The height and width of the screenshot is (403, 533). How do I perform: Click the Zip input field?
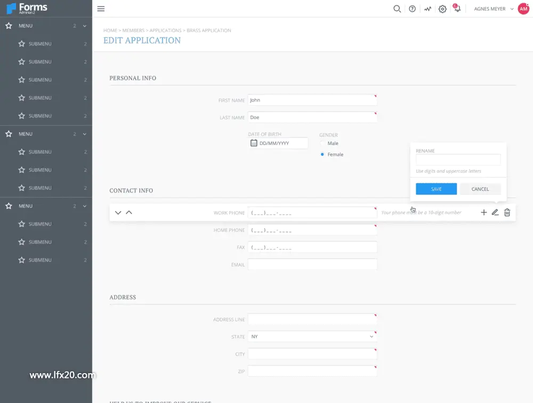[x=312, y=372]
